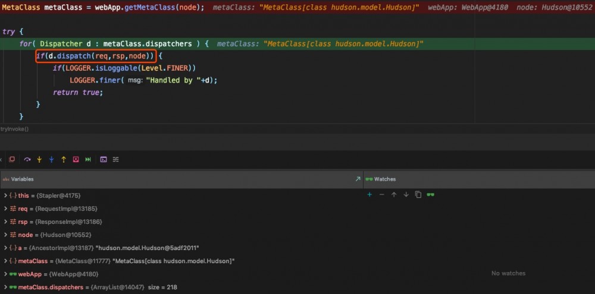
Task: Click the blue Force Step Into icon
Action: click(x=51, y=160)
